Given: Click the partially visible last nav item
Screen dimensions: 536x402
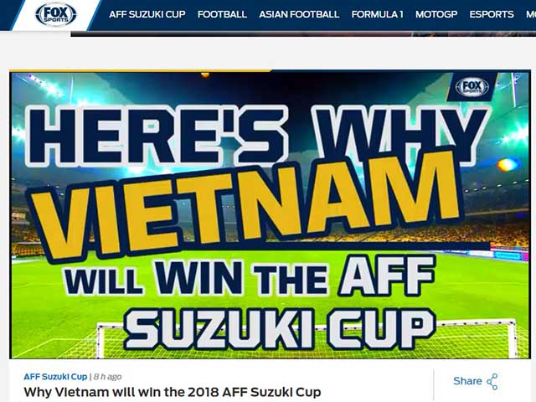Looking at the screenshot, I should 531,14.
